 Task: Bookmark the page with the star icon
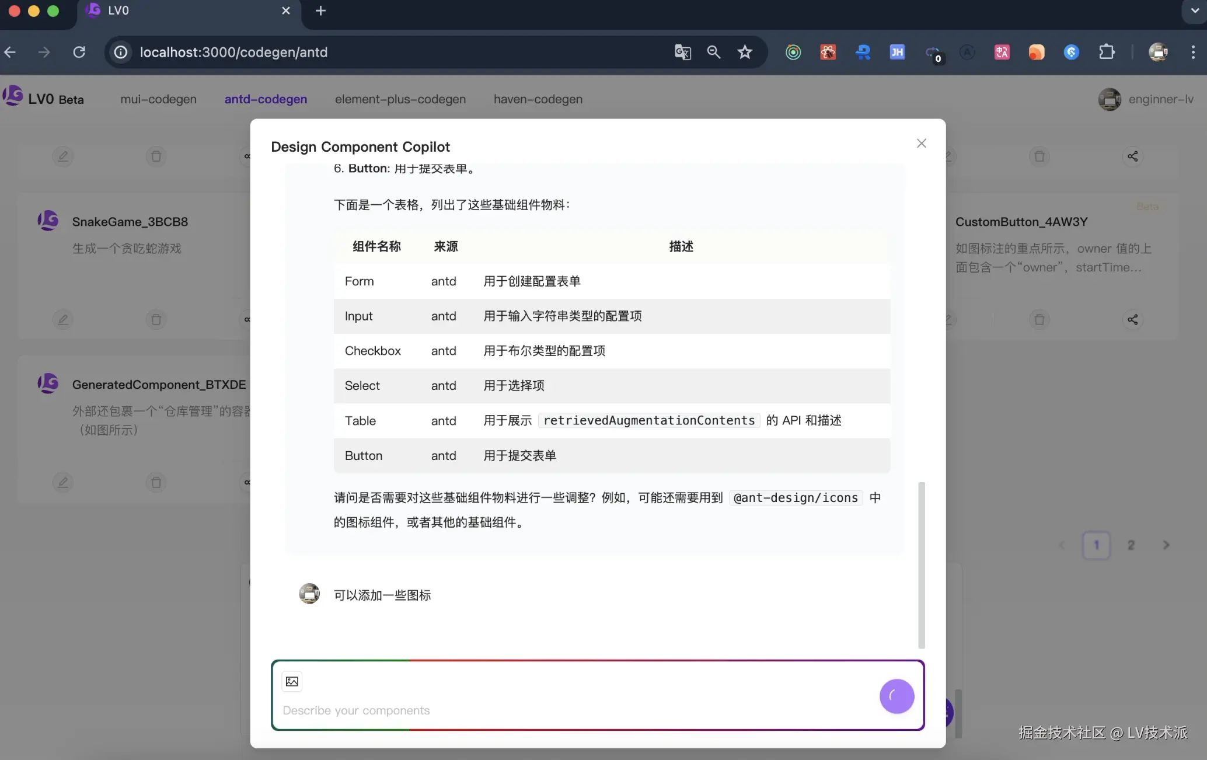pyautogui.click(x=744, y=53)
